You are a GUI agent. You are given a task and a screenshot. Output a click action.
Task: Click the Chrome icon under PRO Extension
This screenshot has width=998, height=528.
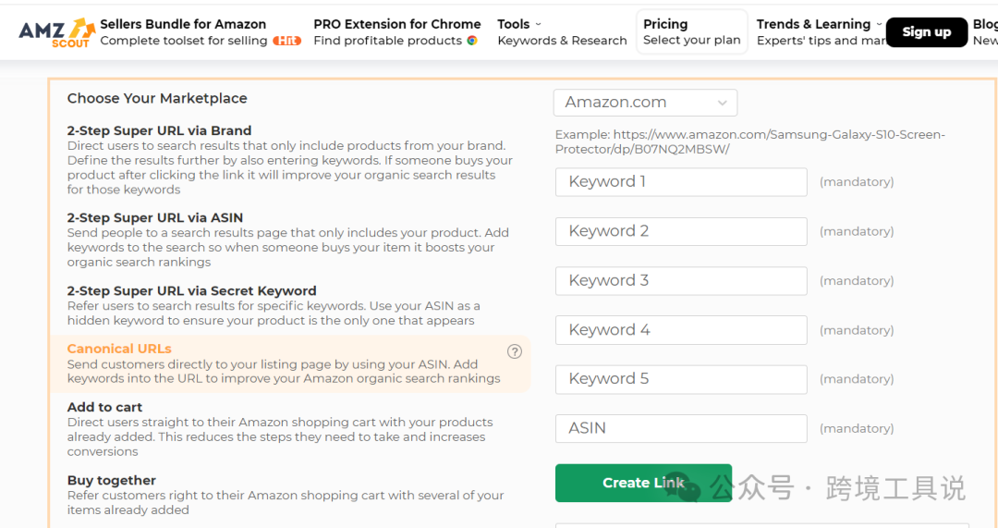coord(472,41)
